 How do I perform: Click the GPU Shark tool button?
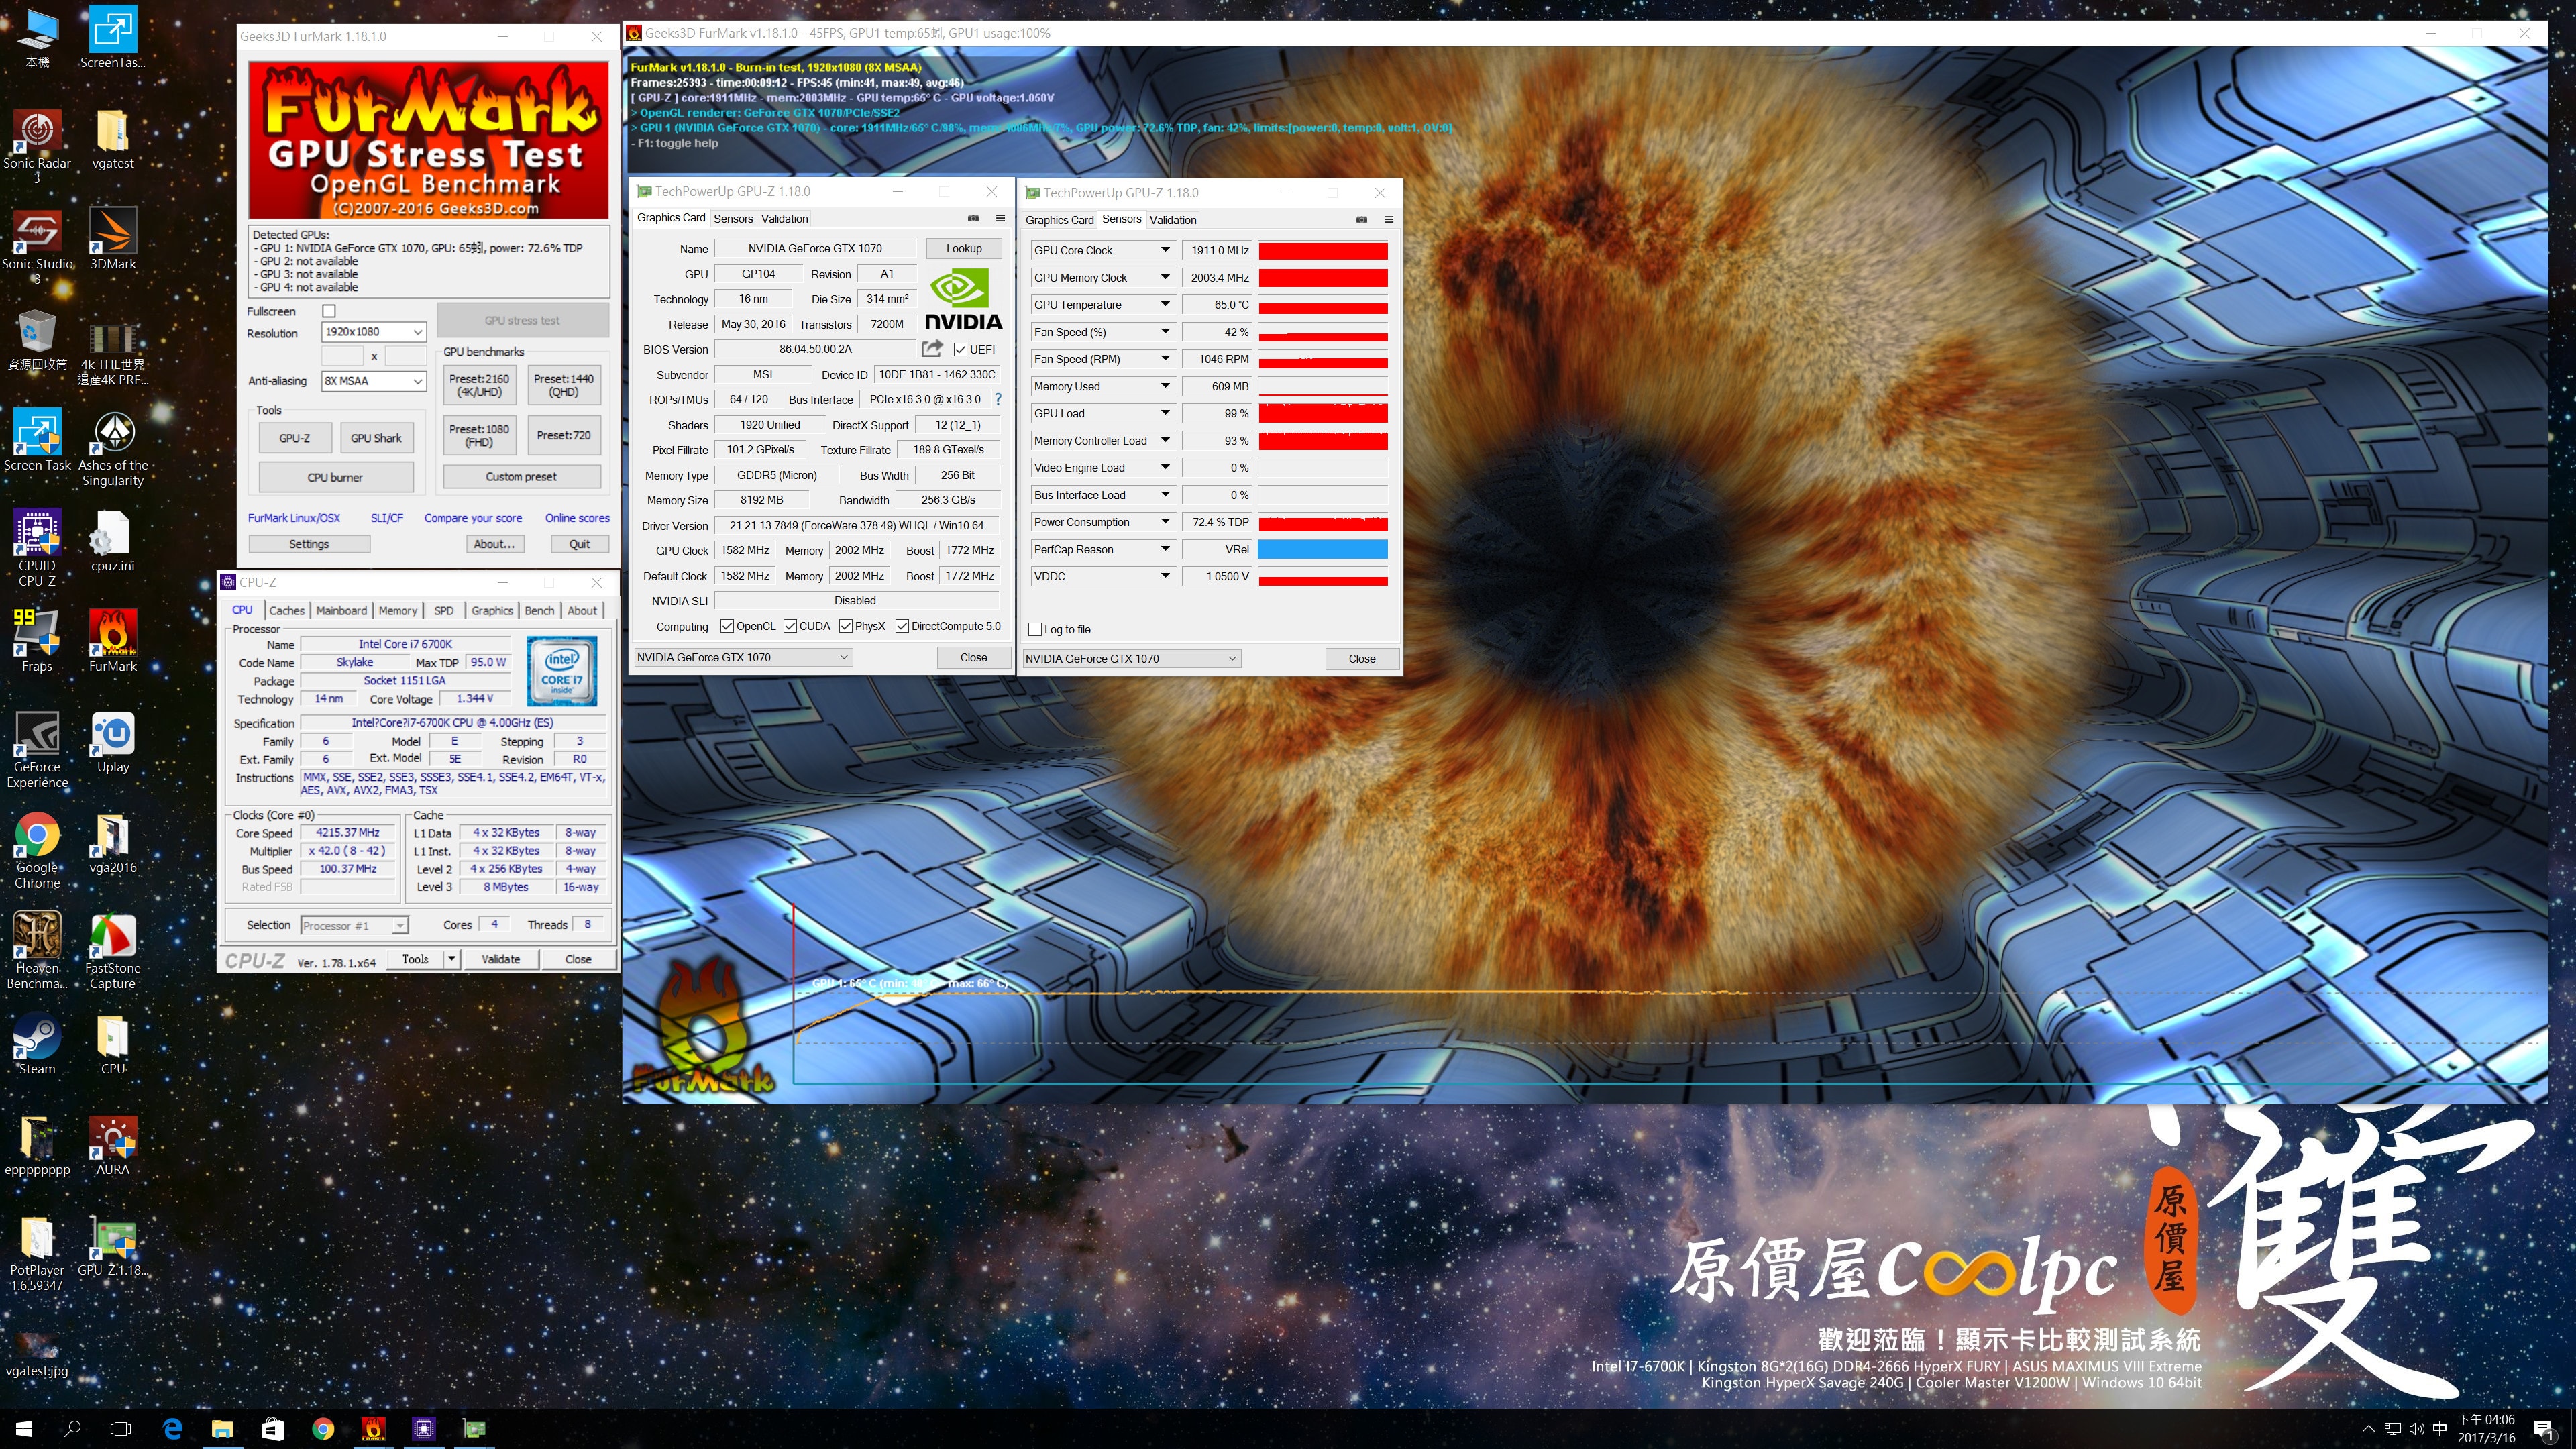(376, 438)
